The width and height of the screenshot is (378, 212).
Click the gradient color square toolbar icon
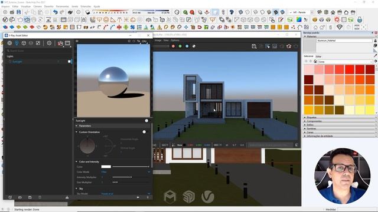[x=299, y=19]
